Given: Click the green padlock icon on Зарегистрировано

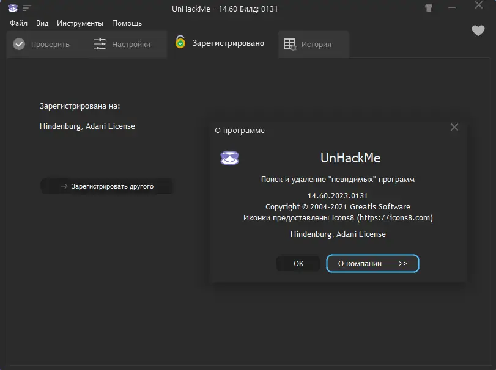Looking at the screenshot, I should (179, 43).
